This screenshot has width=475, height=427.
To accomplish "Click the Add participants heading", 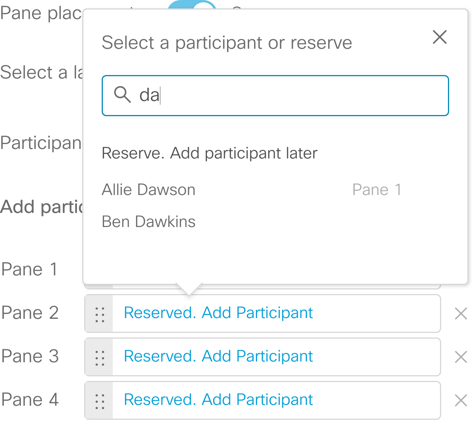I will [x=42, y=206].
